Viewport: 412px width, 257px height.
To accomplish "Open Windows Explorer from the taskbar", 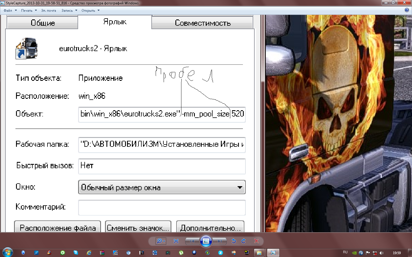I will point(259,253).
